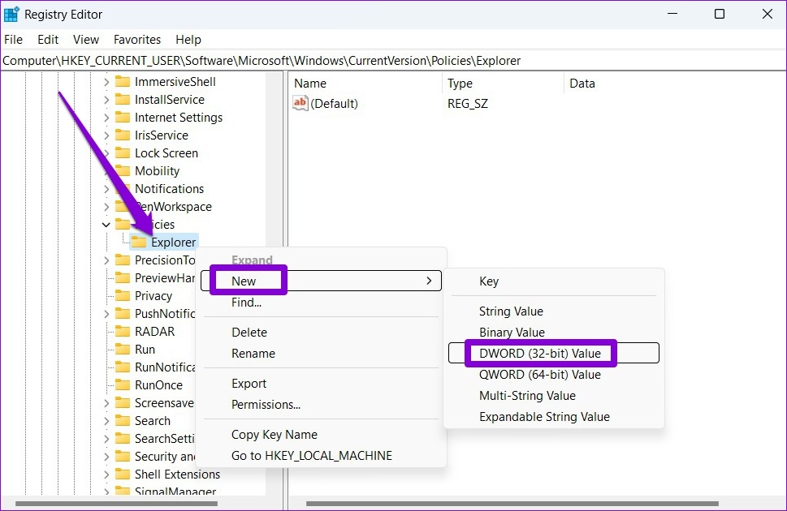Select QWORD (64-bit) Value option

coord(540,375)
